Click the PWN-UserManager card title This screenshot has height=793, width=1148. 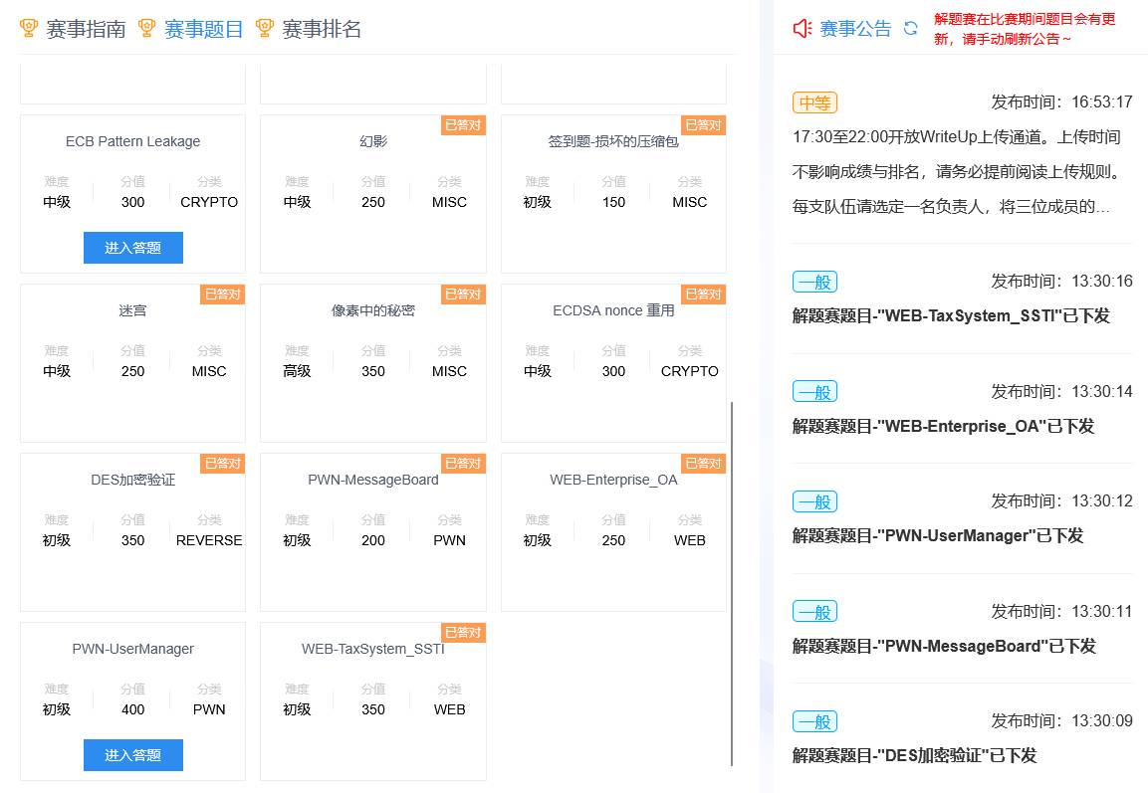click(133, 649)
